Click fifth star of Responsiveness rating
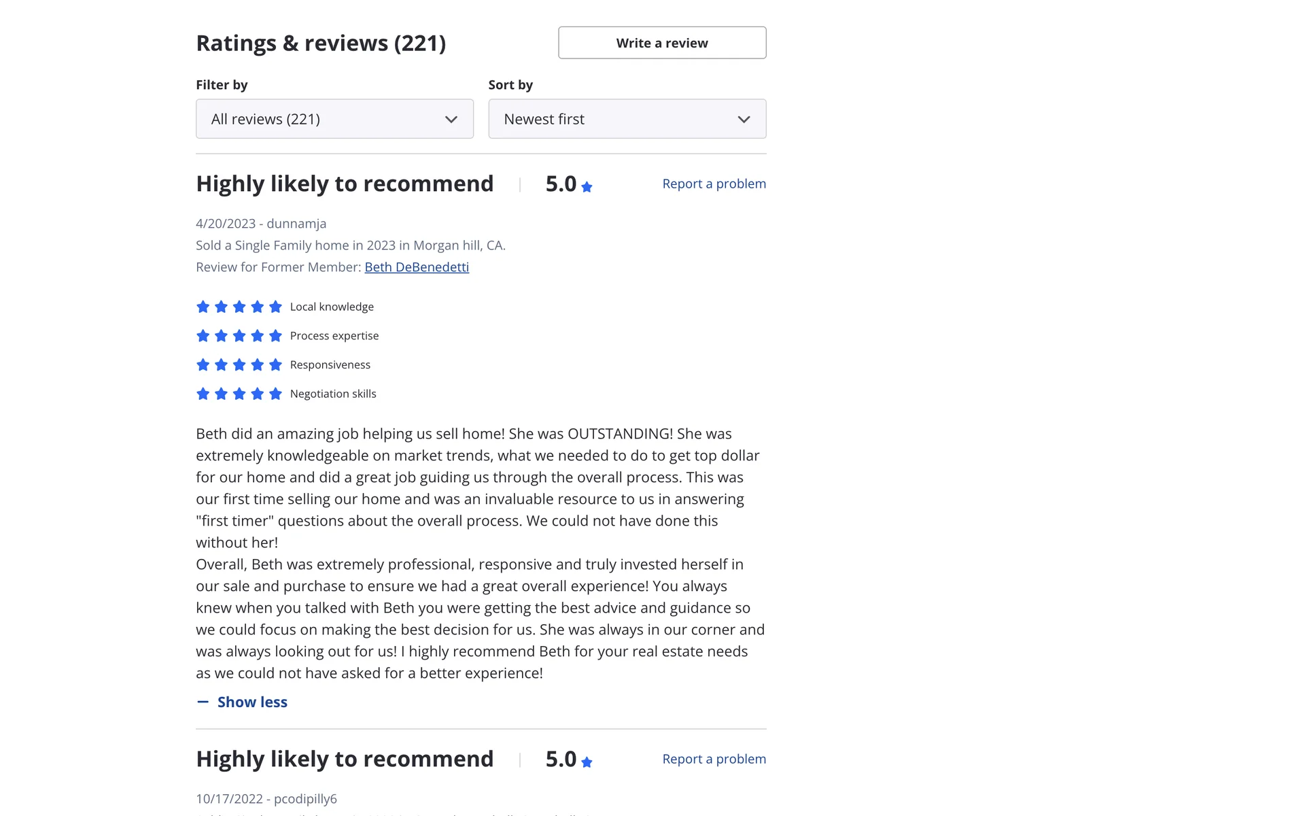Viewport: 1305px width, 816px height. coord(275,365)
